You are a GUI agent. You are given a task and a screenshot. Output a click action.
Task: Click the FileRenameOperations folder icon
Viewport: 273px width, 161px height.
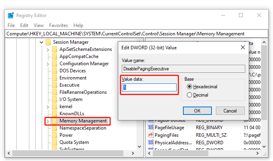coord(54,92)
